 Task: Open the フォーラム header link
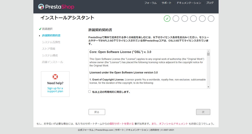pos(150,3)
